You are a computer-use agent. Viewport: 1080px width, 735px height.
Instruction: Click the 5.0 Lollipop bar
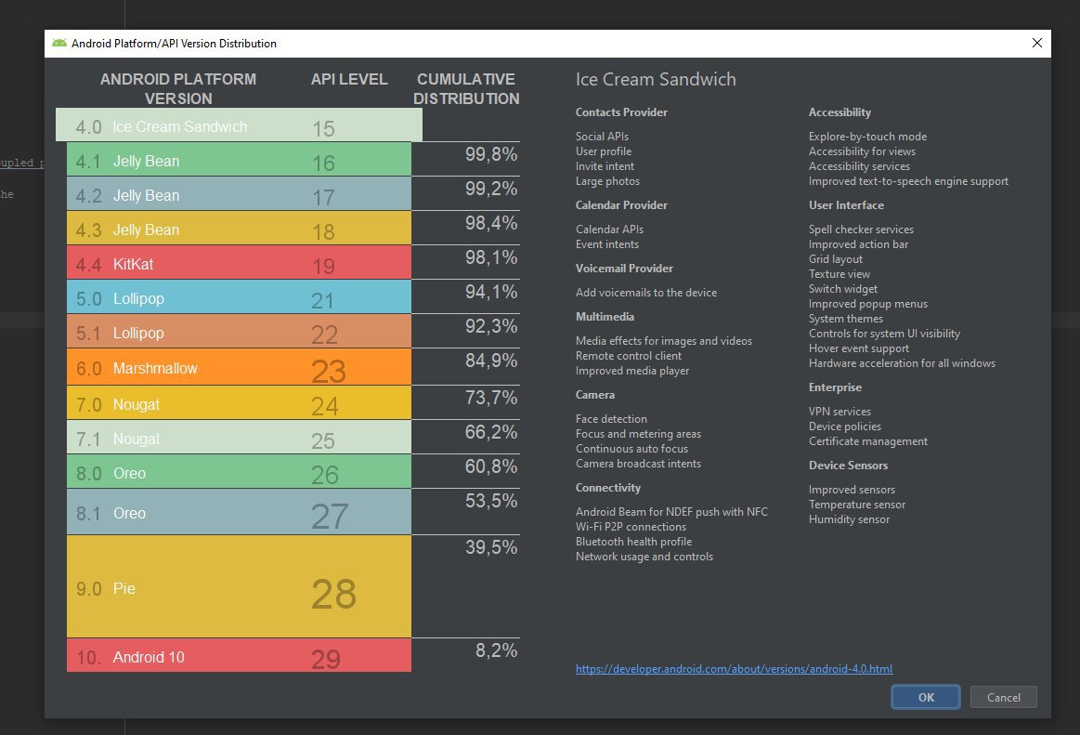click(239, 298)
